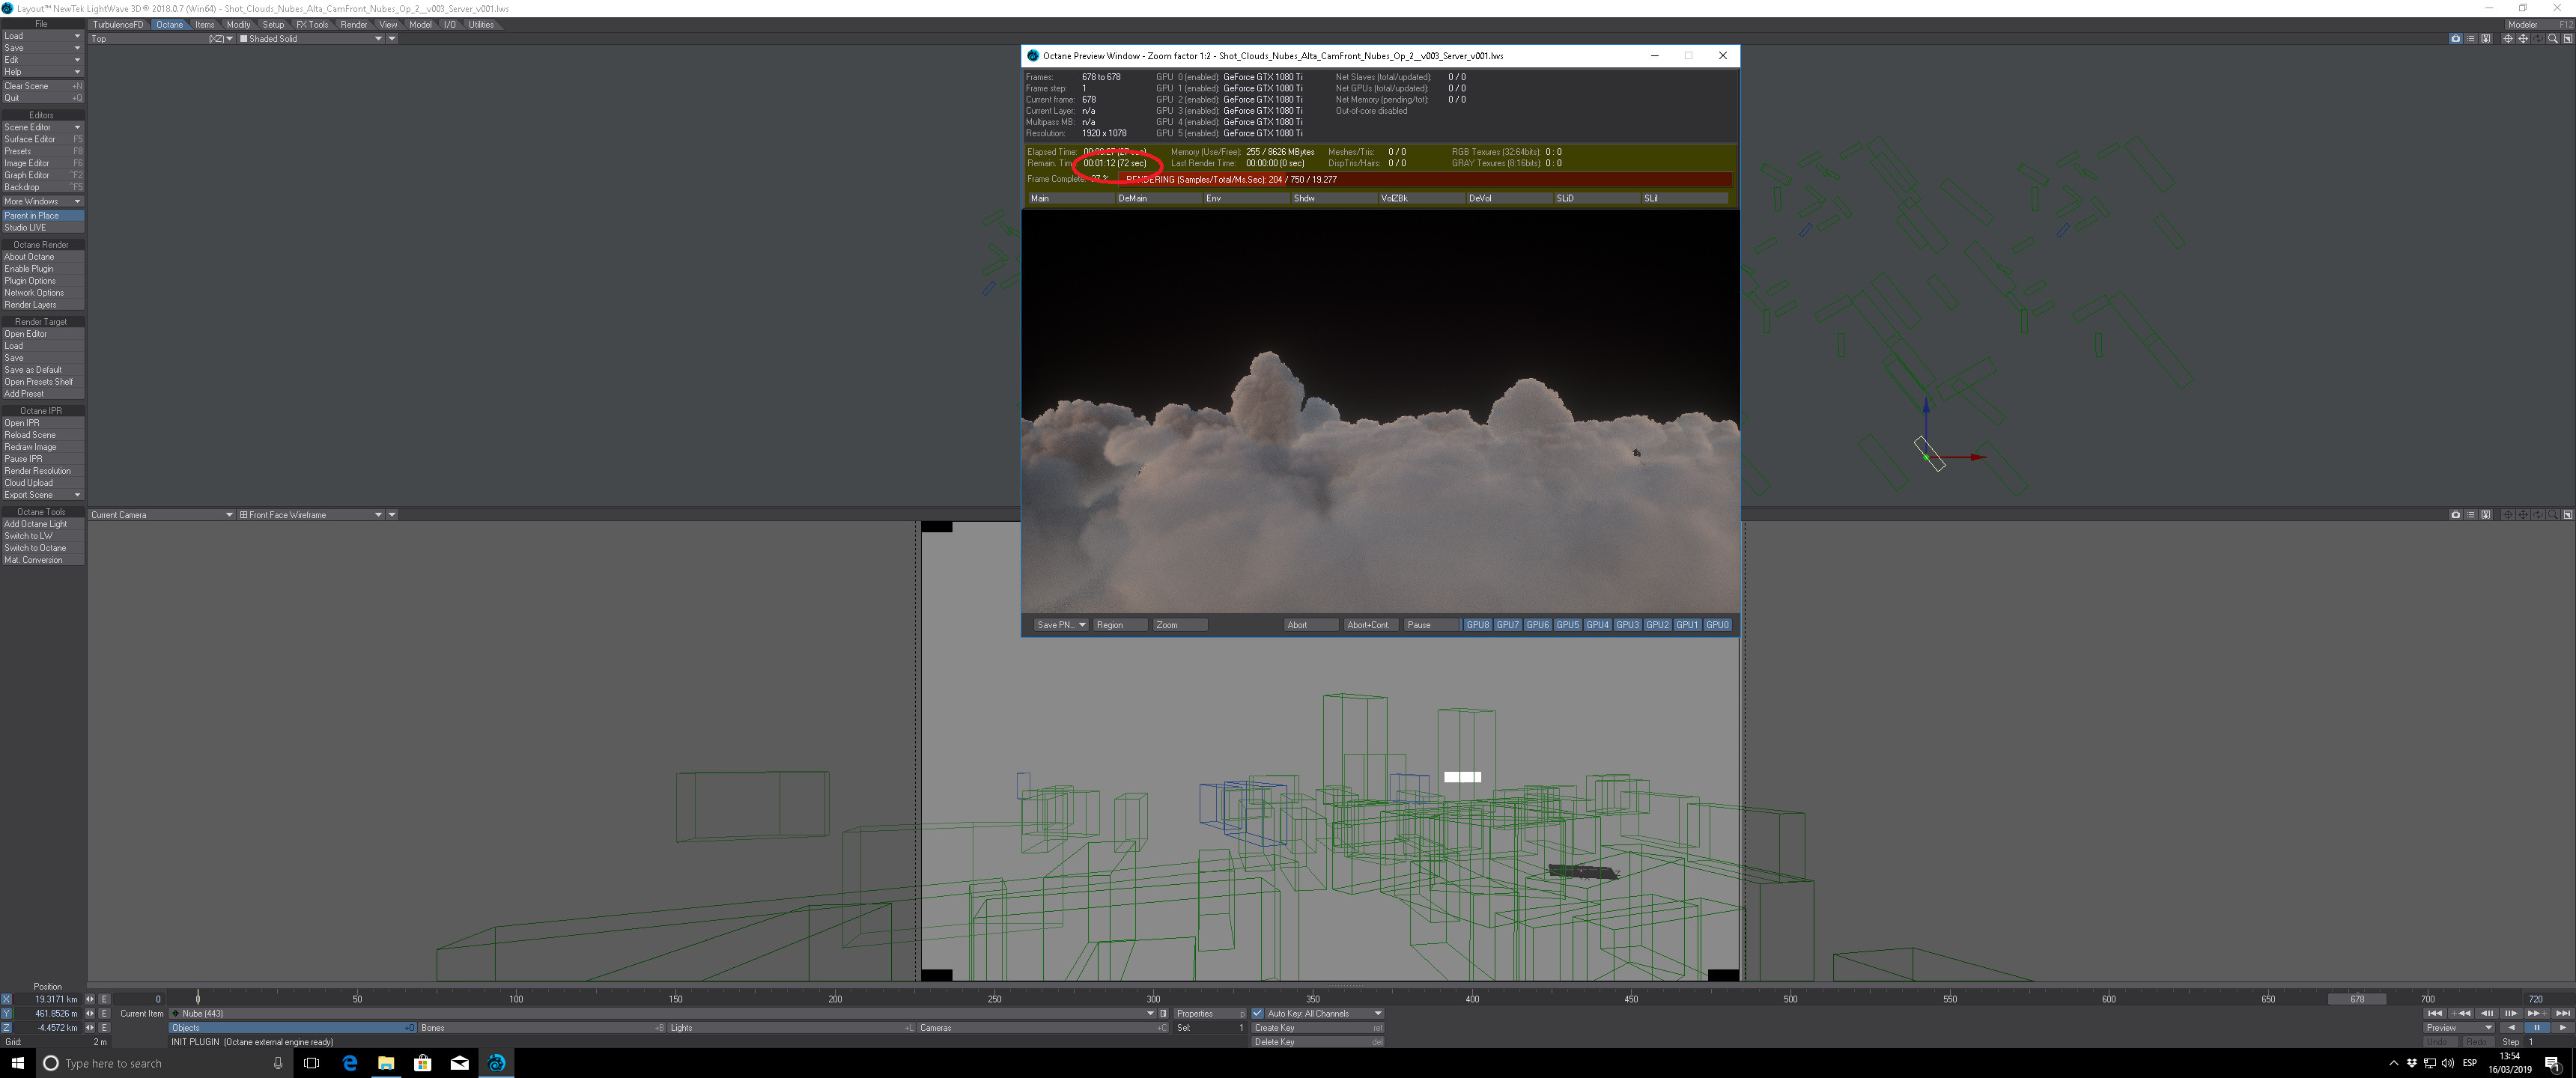Click the go-to-first-frame transport button
The image size is (2576, 1078).
tap(2435, 1013)
